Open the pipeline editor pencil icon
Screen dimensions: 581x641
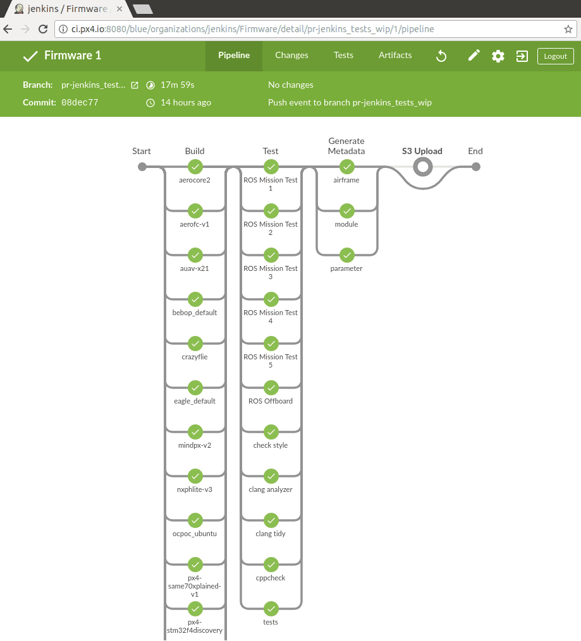[x=474, y=56]
